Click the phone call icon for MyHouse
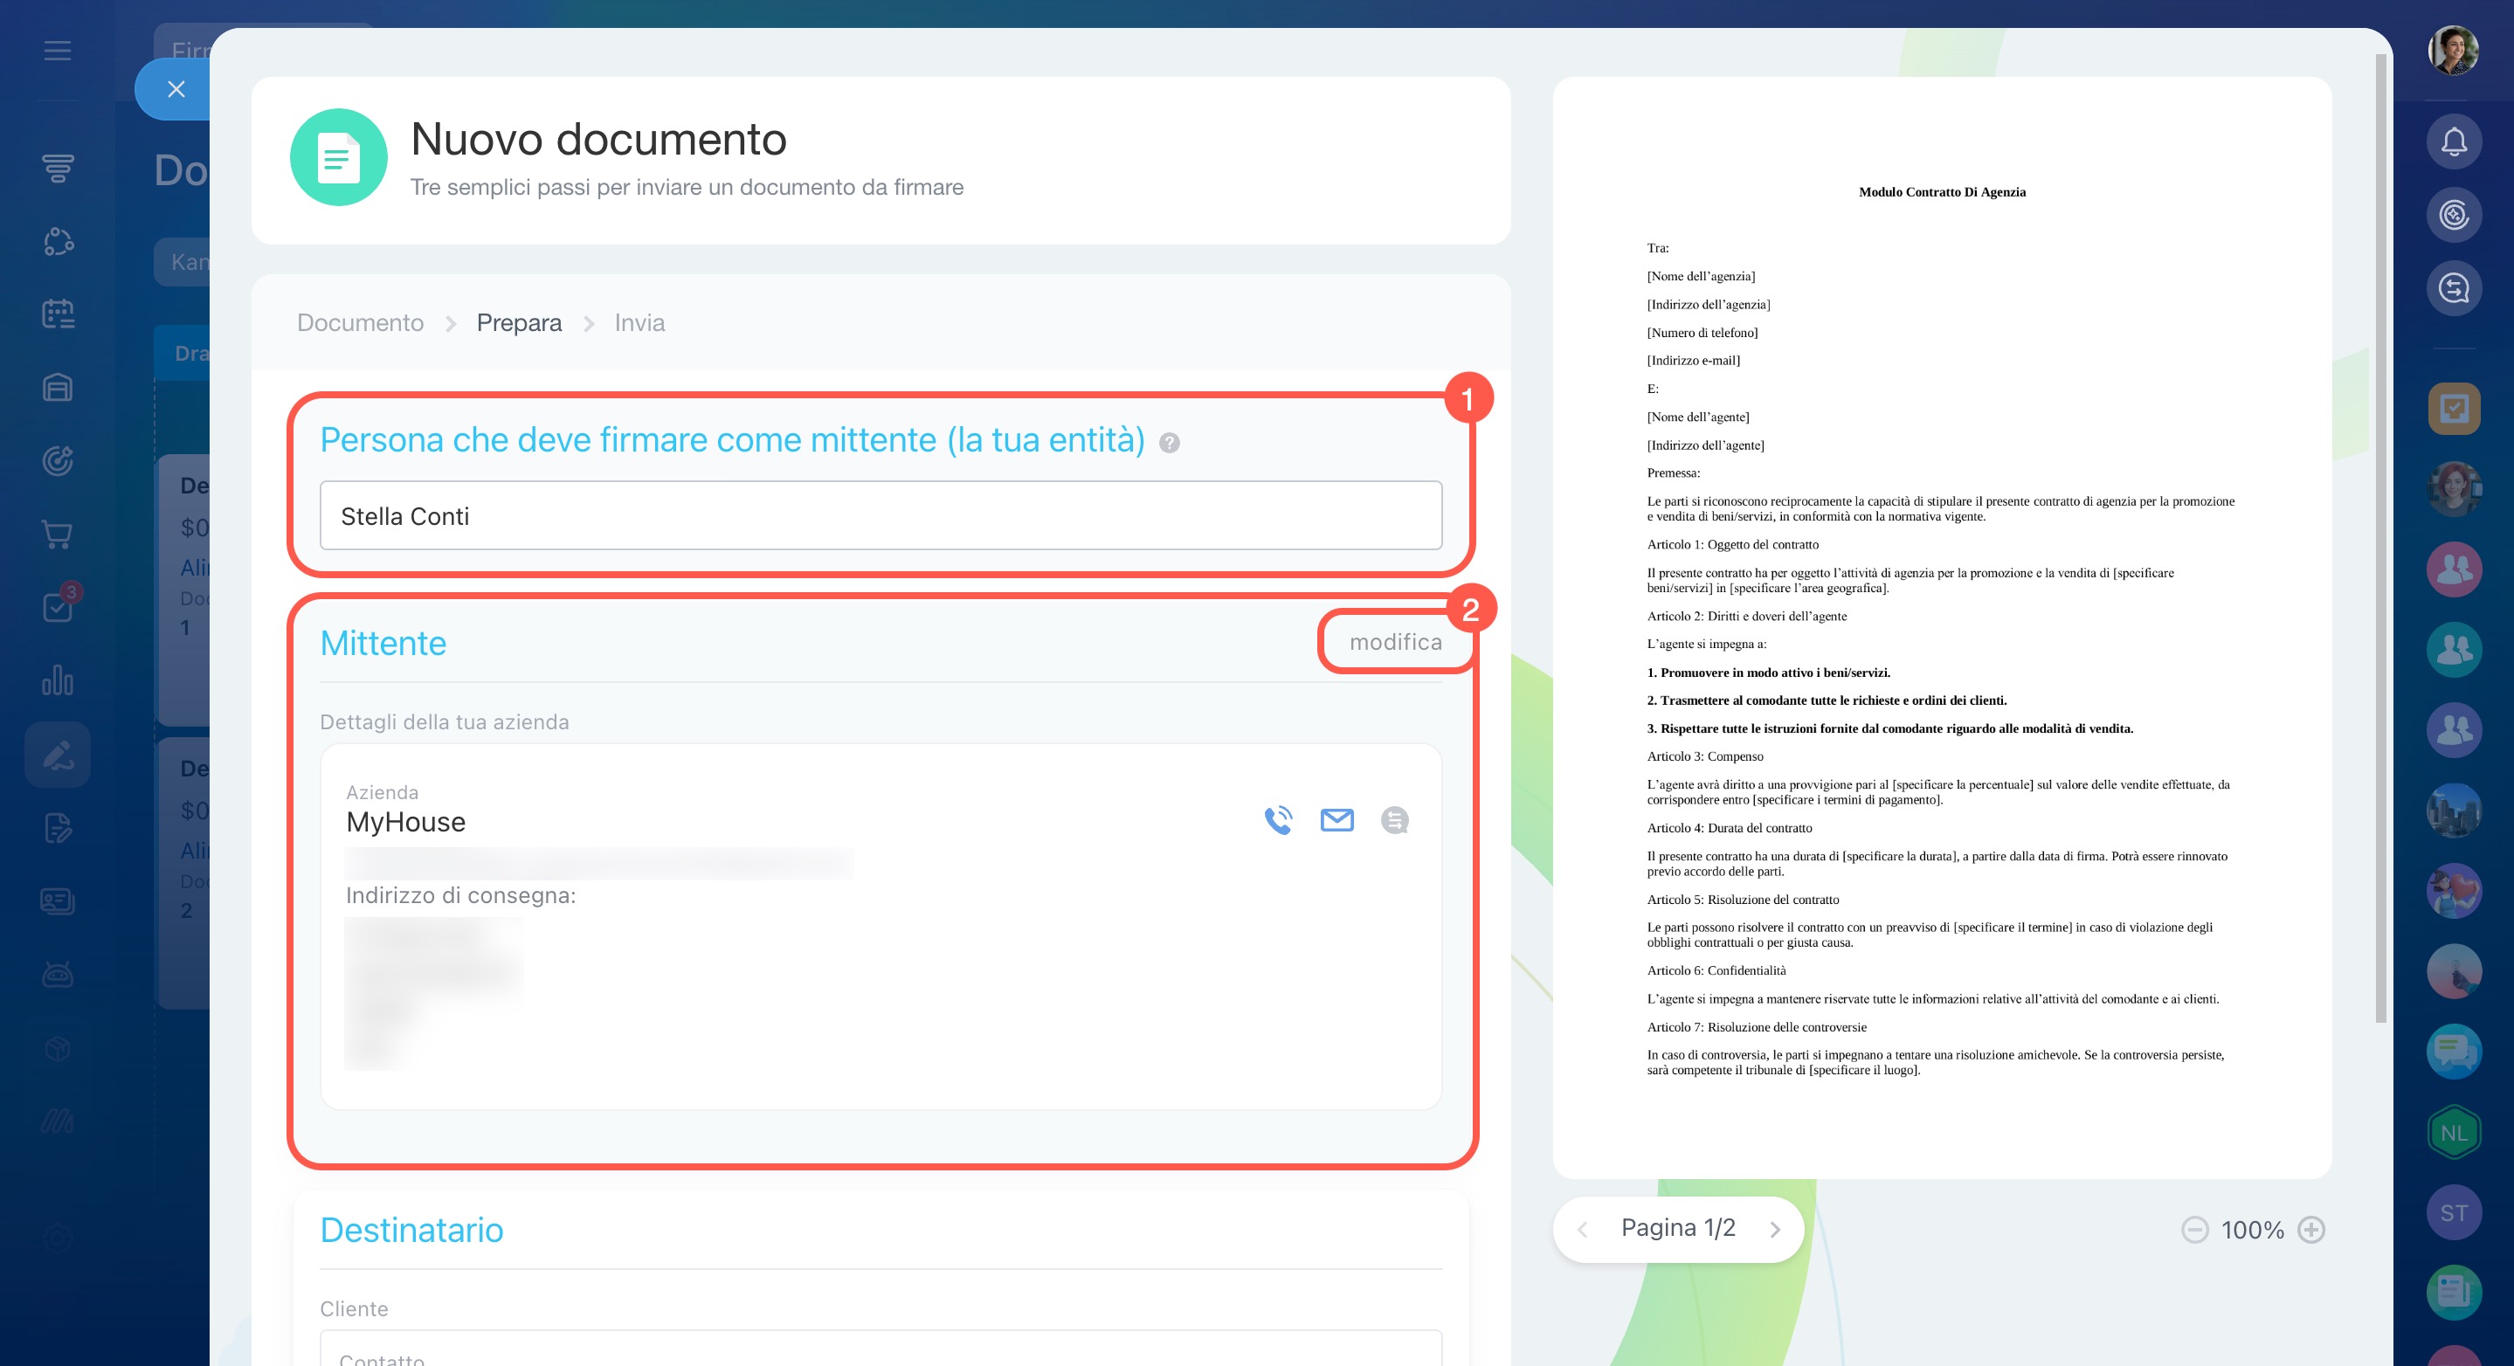 tap(1277, 819)
